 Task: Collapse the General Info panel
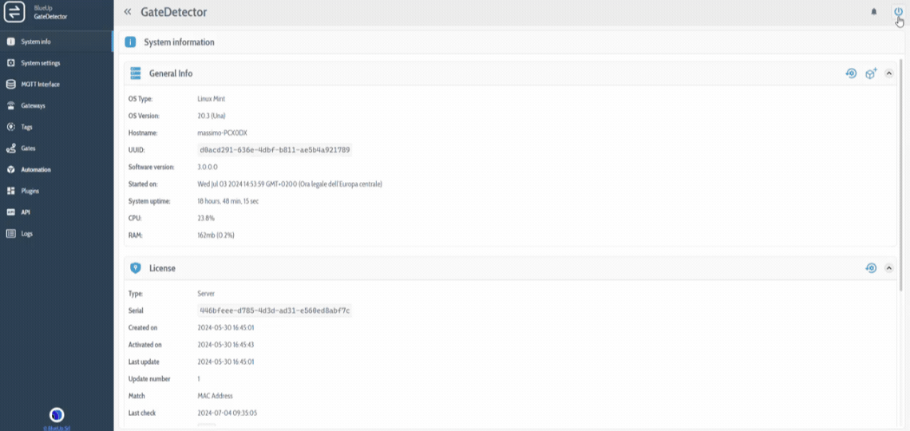pyautogui.click(x=889, y=73)
